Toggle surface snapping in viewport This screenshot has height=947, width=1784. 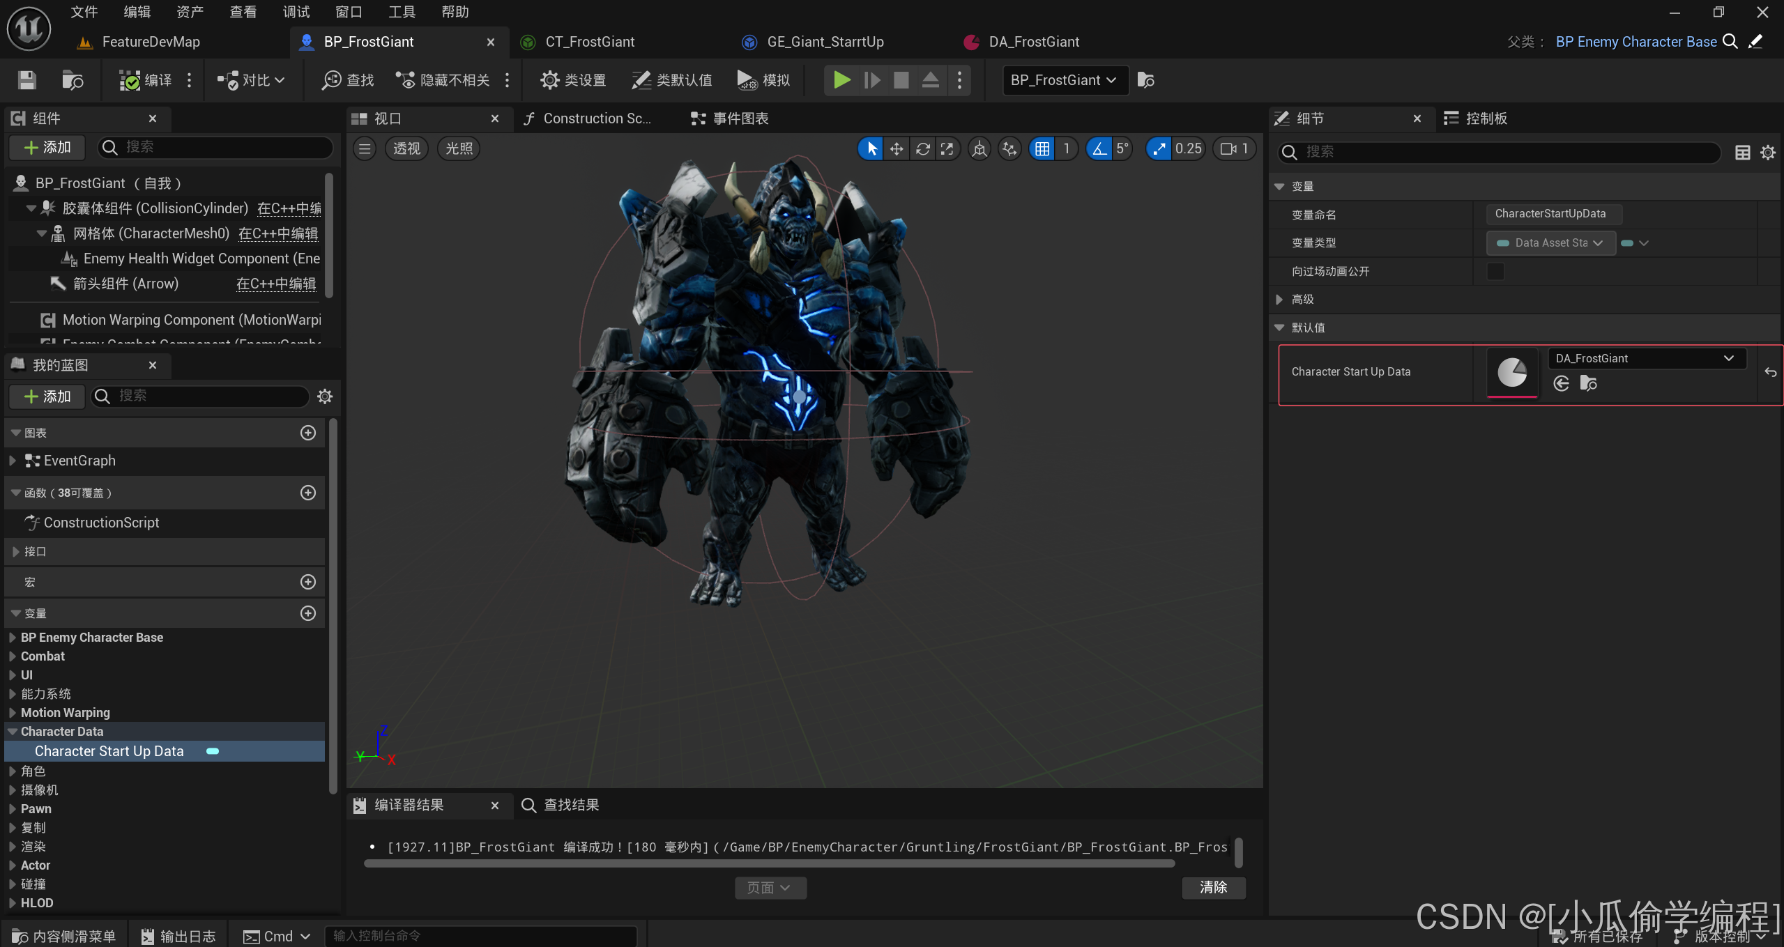(x=1009, y=148)
